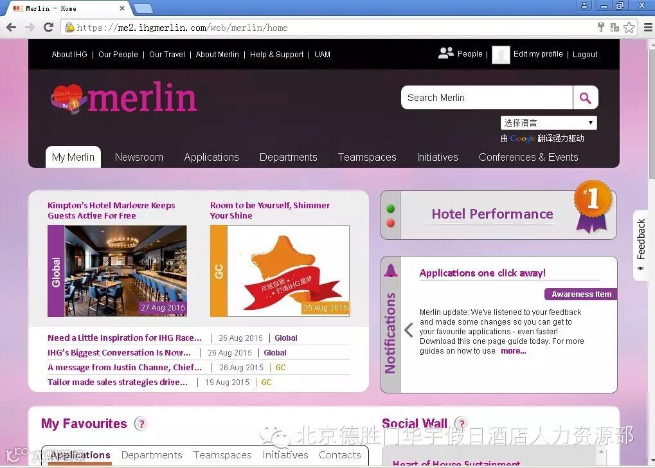
Task: Click the red status light indicator
Action: coord(391,223)
